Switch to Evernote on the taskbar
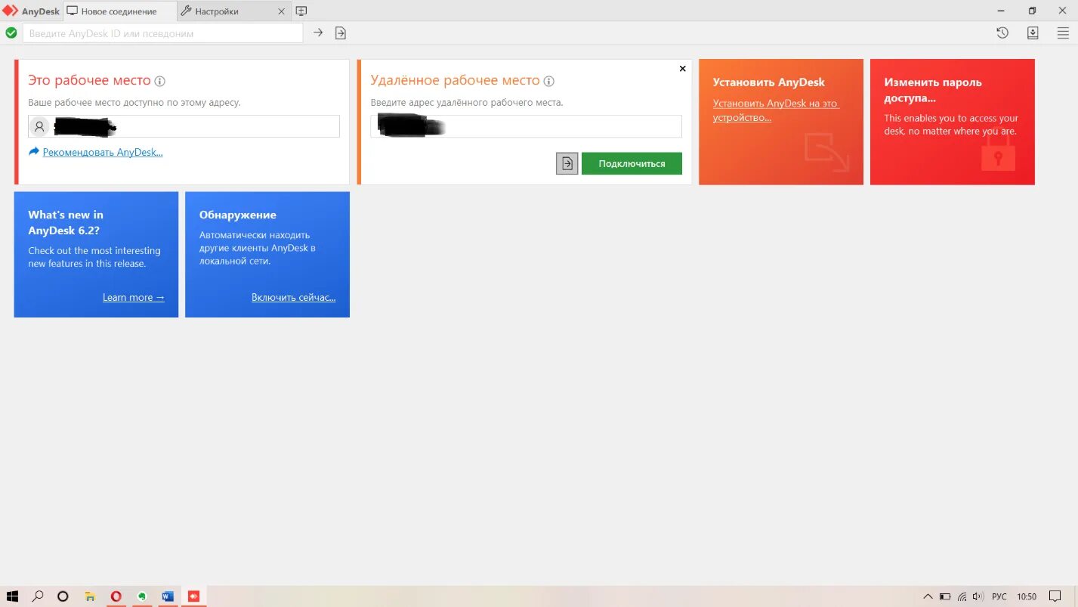This screenshot has height=607, width=1078. tap(142, 596)
